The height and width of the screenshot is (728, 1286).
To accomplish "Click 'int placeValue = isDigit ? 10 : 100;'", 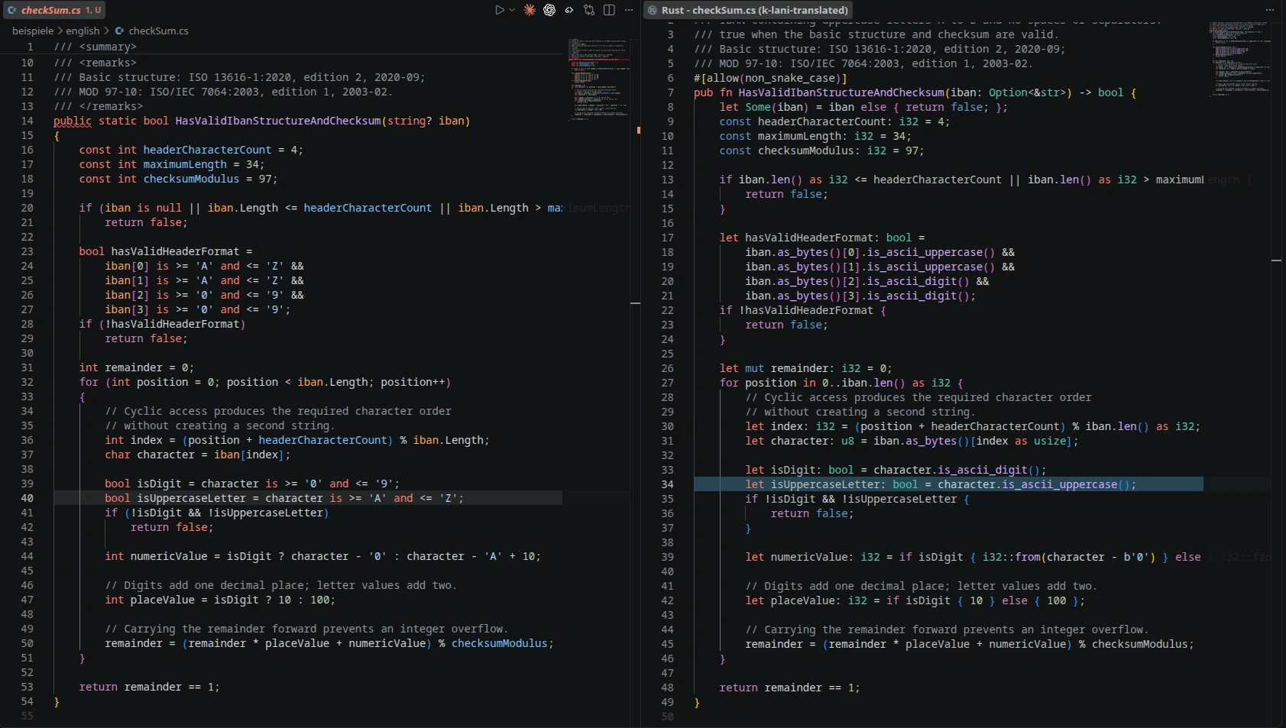I will click(x=220, y=600).
